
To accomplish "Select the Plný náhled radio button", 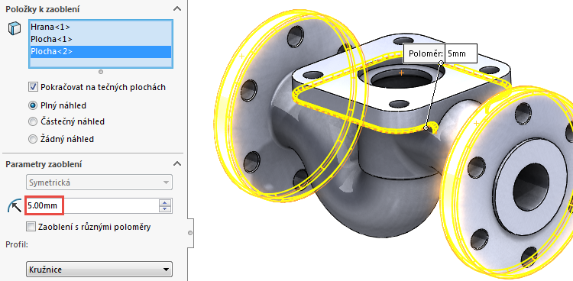I will (x=33, y=105).
